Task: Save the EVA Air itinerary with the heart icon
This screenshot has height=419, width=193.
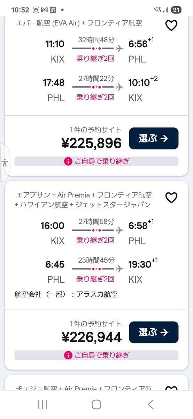Action: (x=171, y=25)
